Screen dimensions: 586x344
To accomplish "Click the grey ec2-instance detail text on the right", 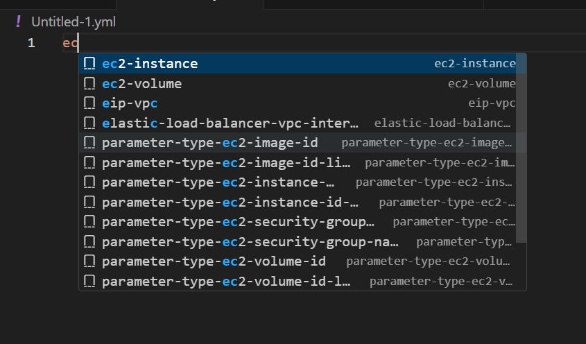I will tap(475, 64).
